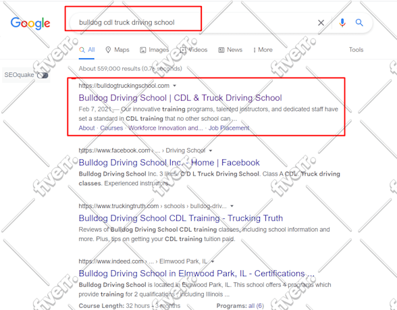Image resolution: width=397 pixels, height=310 pixels.
Task: Open the Courses sitelink
Action: click(111, 128)
